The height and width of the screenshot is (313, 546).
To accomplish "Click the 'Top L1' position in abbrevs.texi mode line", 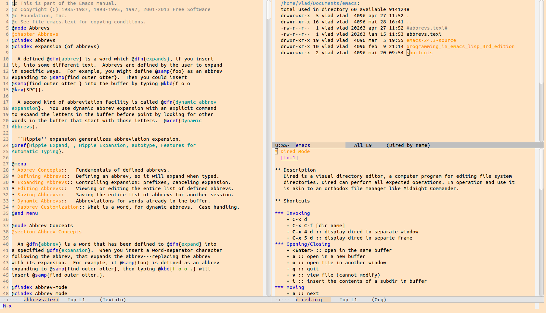I will pos(76,300).
